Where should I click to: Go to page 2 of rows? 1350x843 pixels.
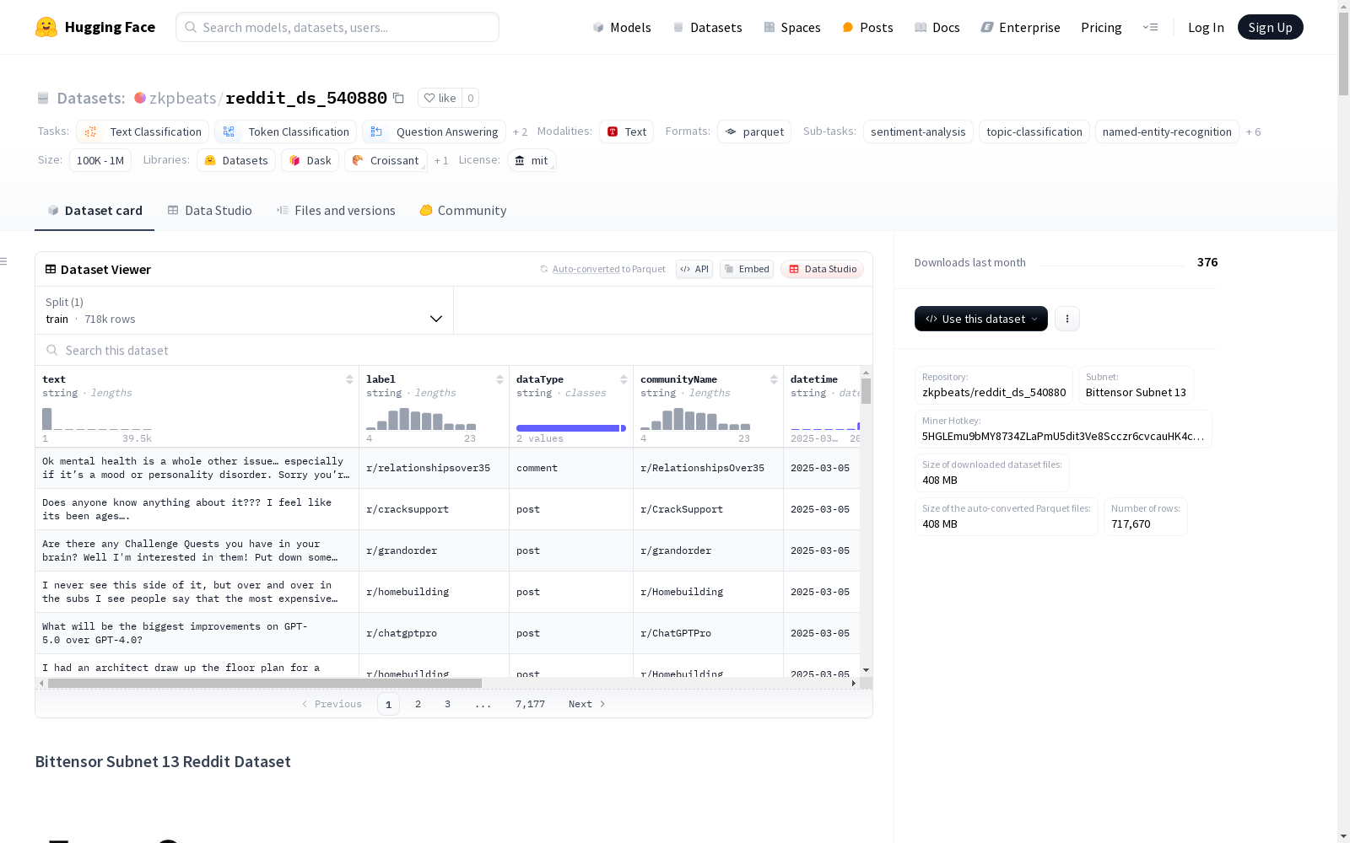click(x=418, y=704)
